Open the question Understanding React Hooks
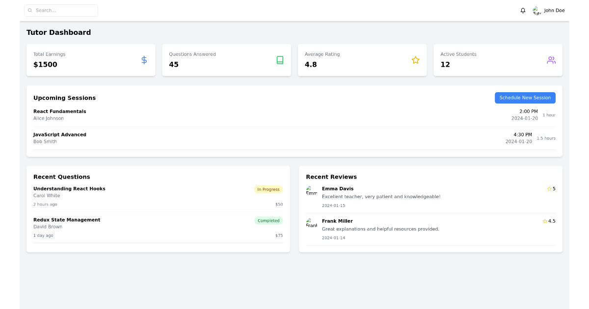The image size is (589, 309). (x=69, y=188)
